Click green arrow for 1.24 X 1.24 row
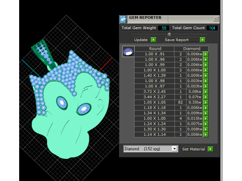The height and width of the screenshot is (181, 242). (x=206, y=124)
